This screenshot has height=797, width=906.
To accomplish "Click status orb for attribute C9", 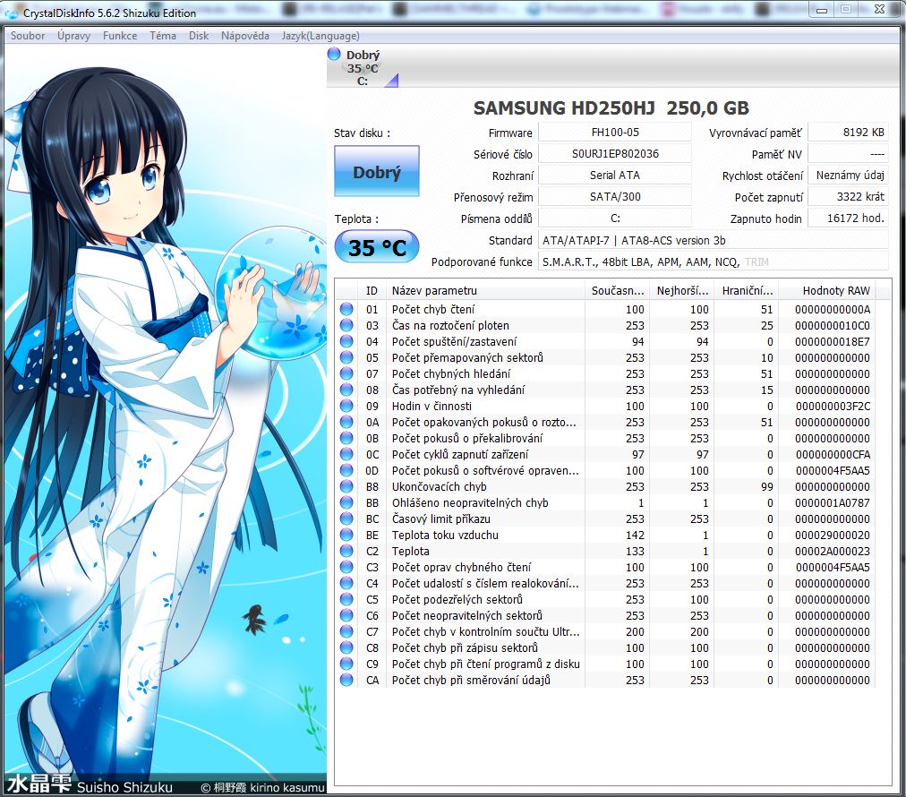I will (x=346, y=664).
